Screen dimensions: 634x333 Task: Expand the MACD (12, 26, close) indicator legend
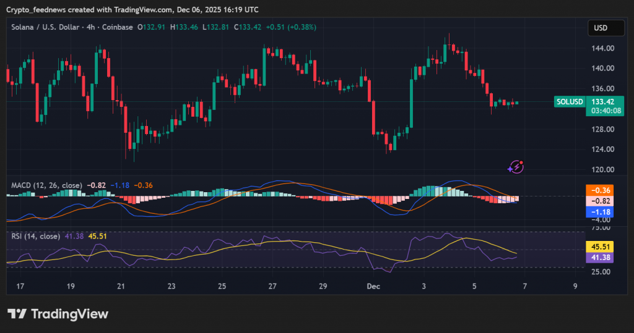(47, 185)
